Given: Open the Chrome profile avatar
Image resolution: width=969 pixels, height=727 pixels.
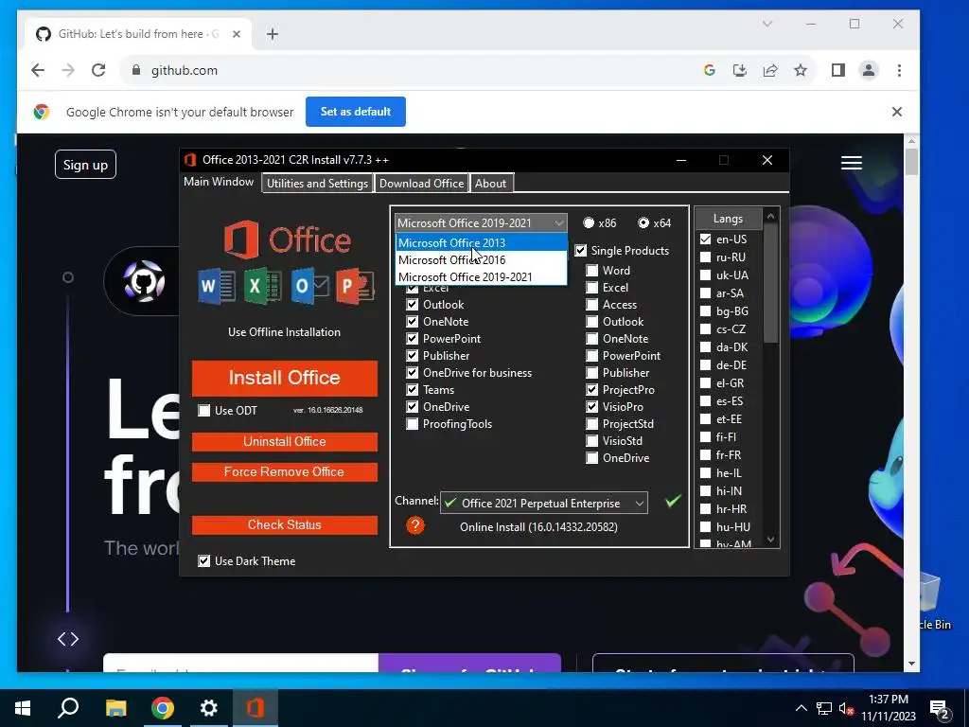Looking at the screenshot, I should point(869,70).
